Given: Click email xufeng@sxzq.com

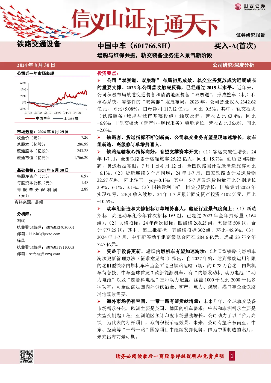Looking at the screenshot, I should point(45,254).
